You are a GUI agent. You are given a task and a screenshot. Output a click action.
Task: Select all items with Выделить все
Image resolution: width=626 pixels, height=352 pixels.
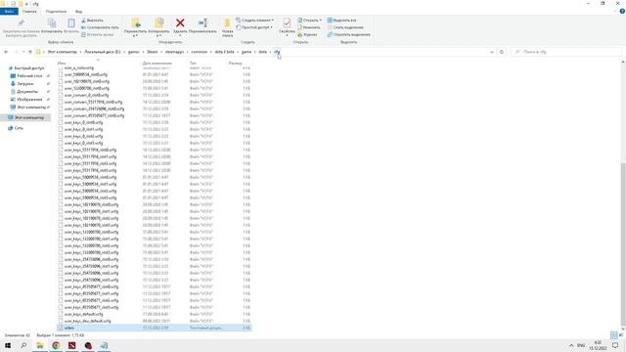(x=341, y=21)
